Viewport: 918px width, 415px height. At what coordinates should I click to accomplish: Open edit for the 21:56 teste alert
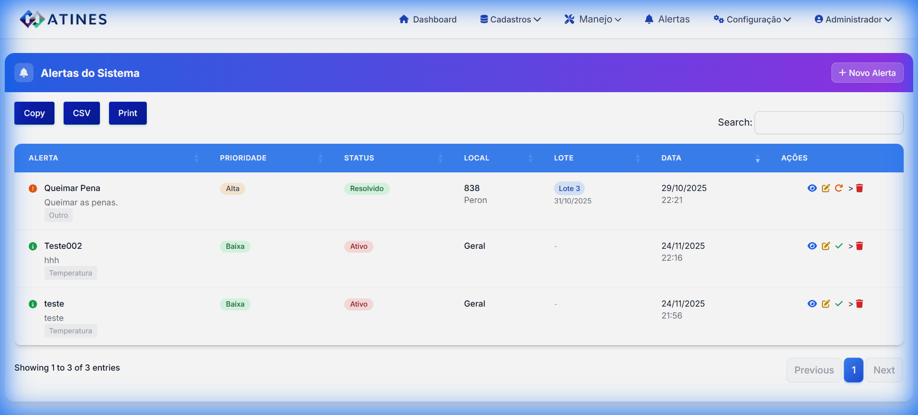click(826, 304)
